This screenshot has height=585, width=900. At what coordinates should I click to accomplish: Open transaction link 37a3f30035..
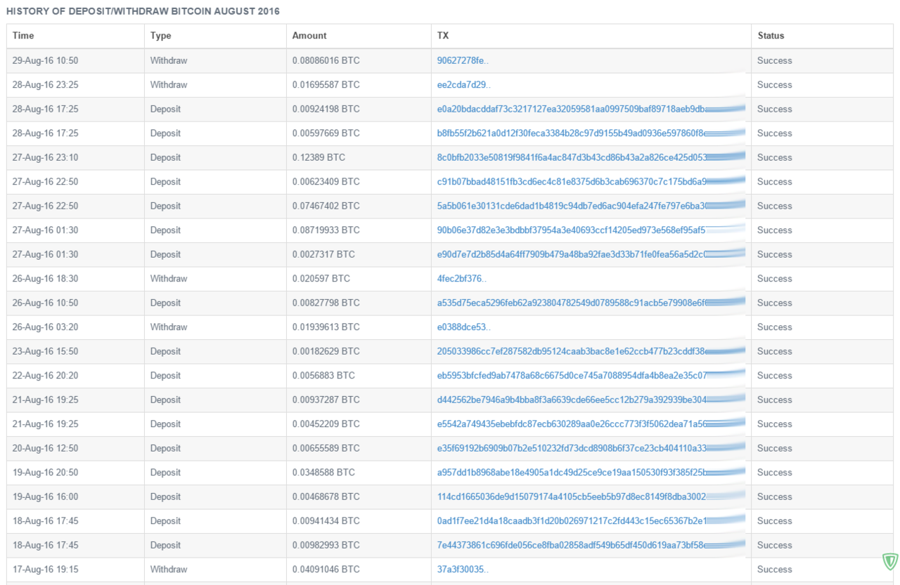463,570
